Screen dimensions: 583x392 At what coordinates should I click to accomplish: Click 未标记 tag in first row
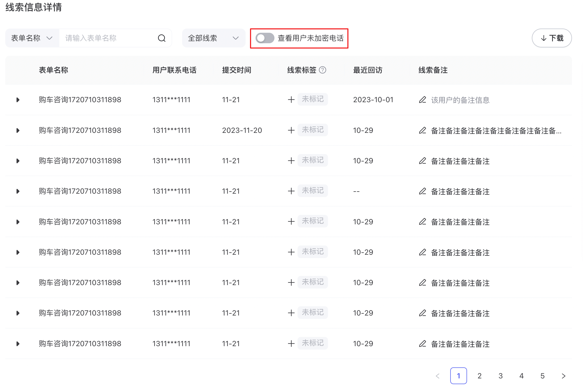point(312,99)
